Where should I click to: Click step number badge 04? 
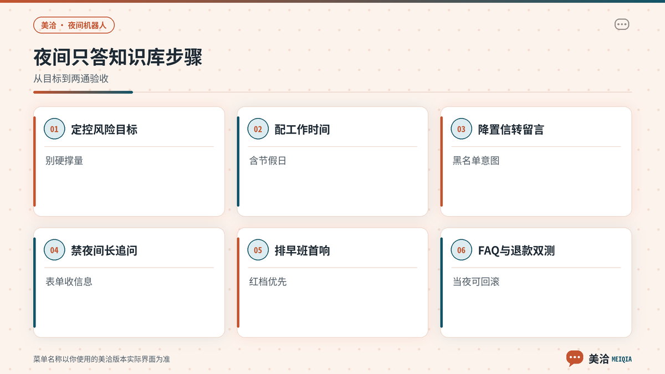click(x=54, y=250)
